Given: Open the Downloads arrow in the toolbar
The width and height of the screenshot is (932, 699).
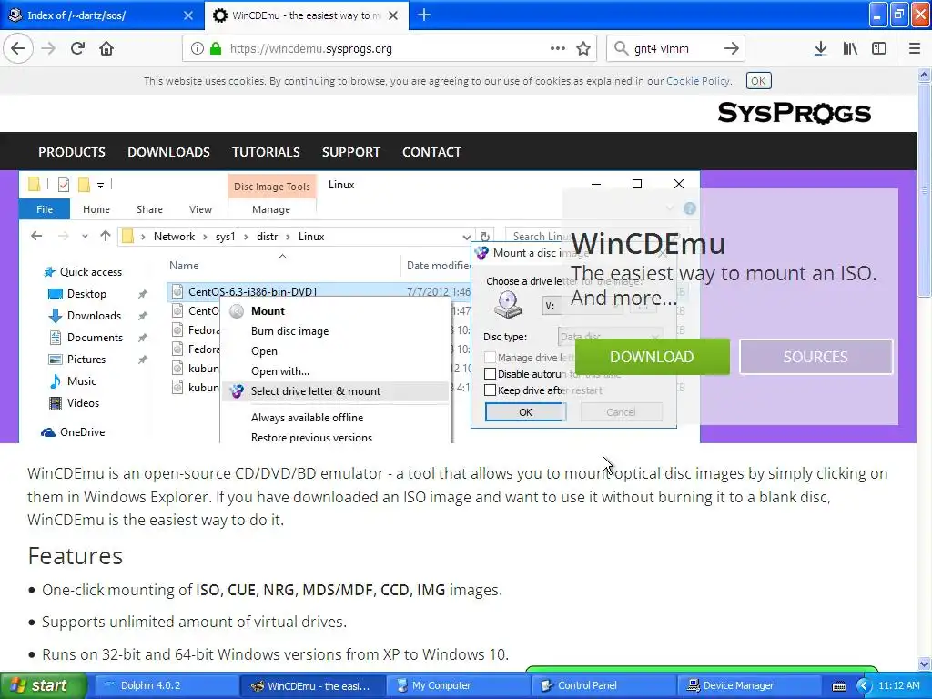Looking at the screenshot, I should 820,49.
